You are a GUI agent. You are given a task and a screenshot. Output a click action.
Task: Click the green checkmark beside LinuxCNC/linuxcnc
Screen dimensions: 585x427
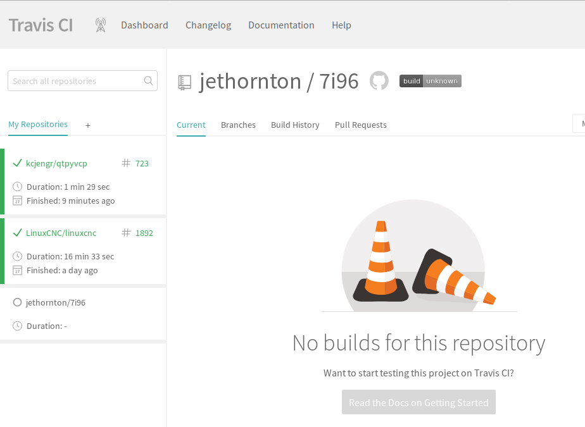click(x=17, y=233)
